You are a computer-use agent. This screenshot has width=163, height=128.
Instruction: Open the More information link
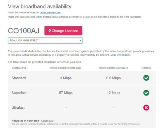(x=120, y=55)
